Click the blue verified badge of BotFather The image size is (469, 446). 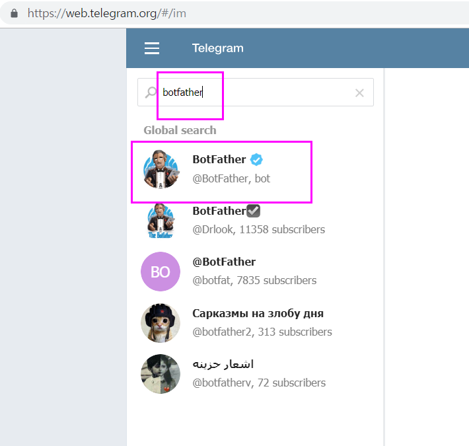pyautogui.click(x=256, y=159)
